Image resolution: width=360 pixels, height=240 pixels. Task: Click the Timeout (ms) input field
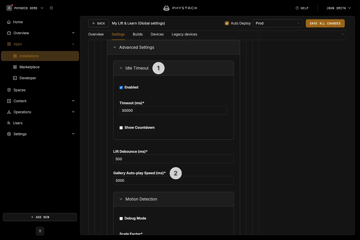tap(173, 110)
